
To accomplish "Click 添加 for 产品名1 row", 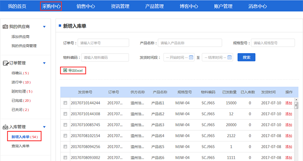I will pos(289,103).
